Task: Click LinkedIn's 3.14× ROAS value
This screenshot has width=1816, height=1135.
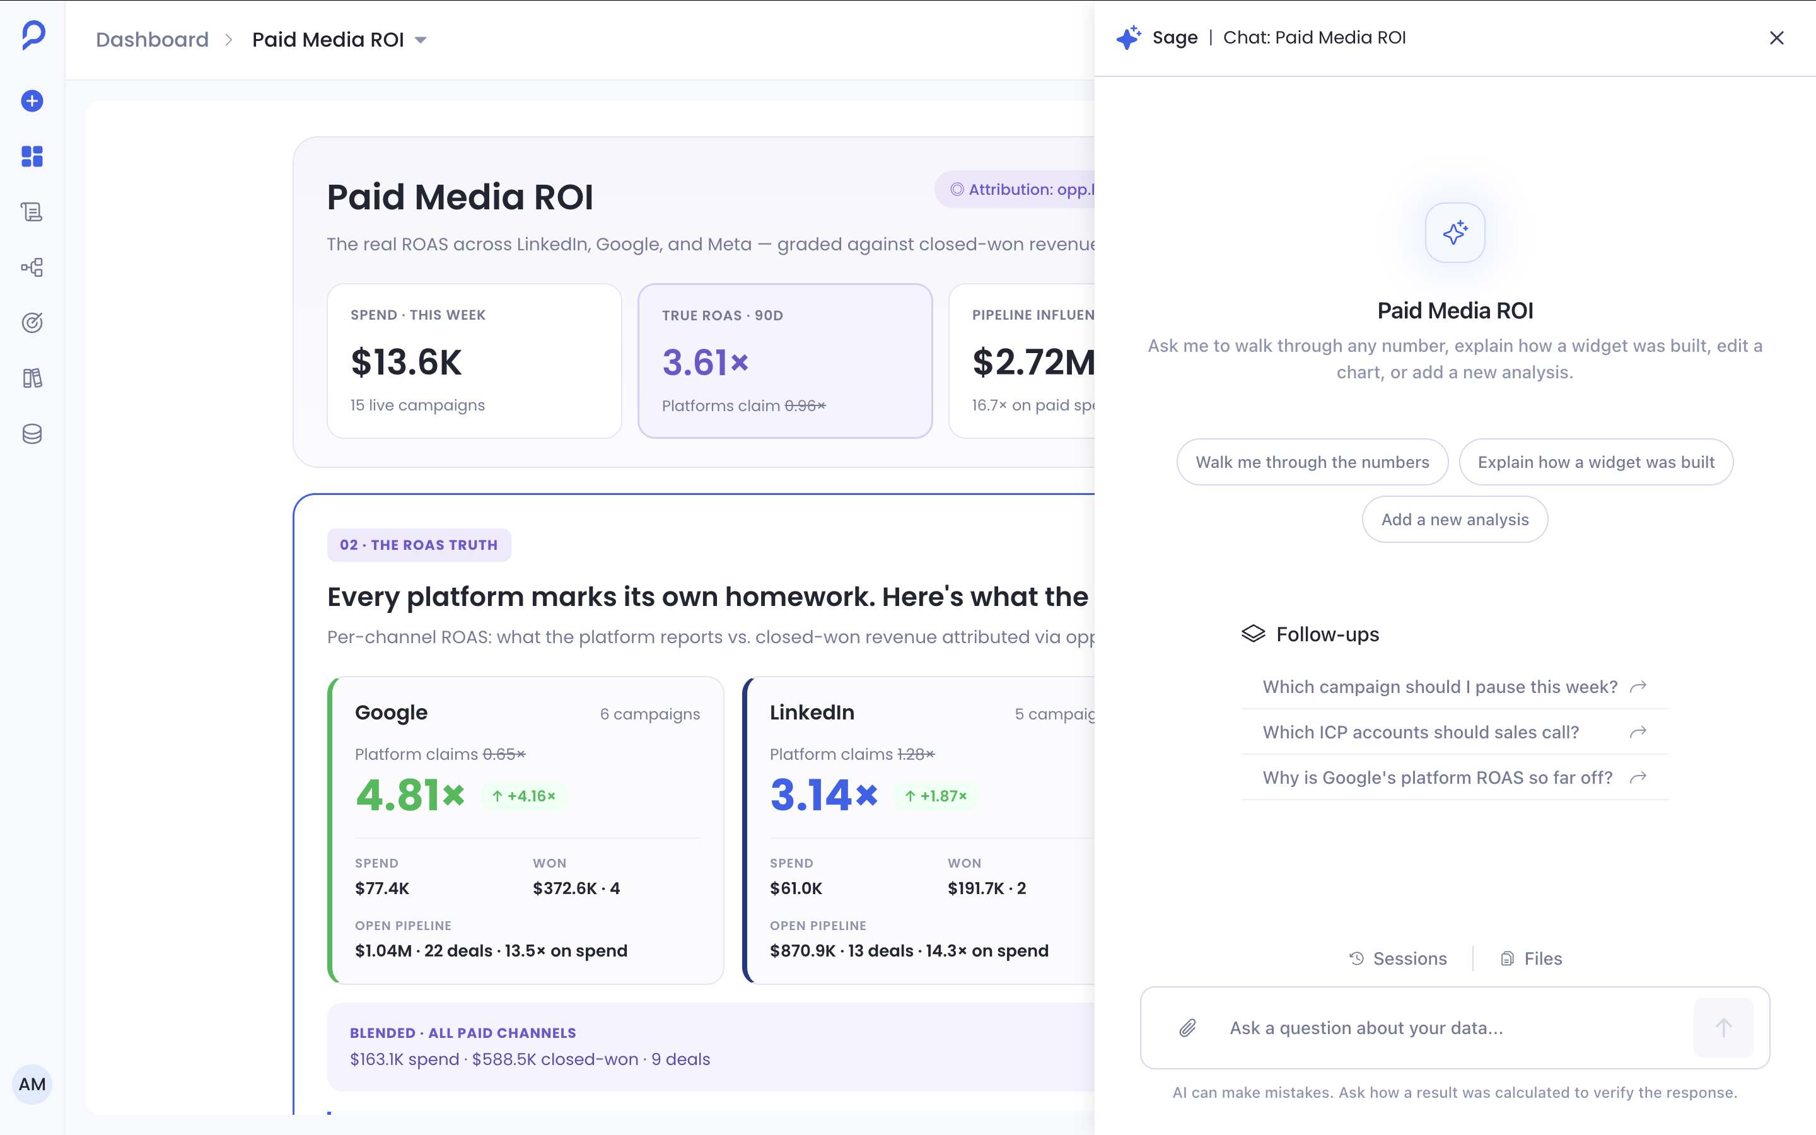Action: point(824,795)
